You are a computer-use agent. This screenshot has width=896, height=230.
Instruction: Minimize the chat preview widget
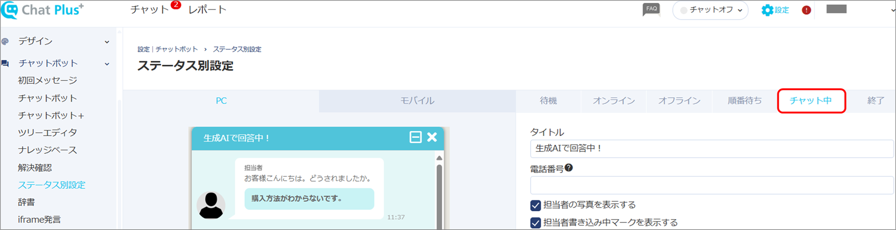415,138
